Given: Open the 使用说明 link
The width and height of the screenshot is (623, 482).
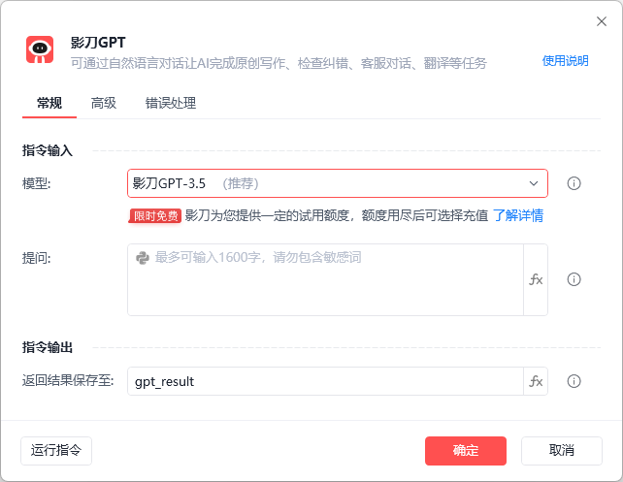Looking at the screenshot, I should [566, 61].
